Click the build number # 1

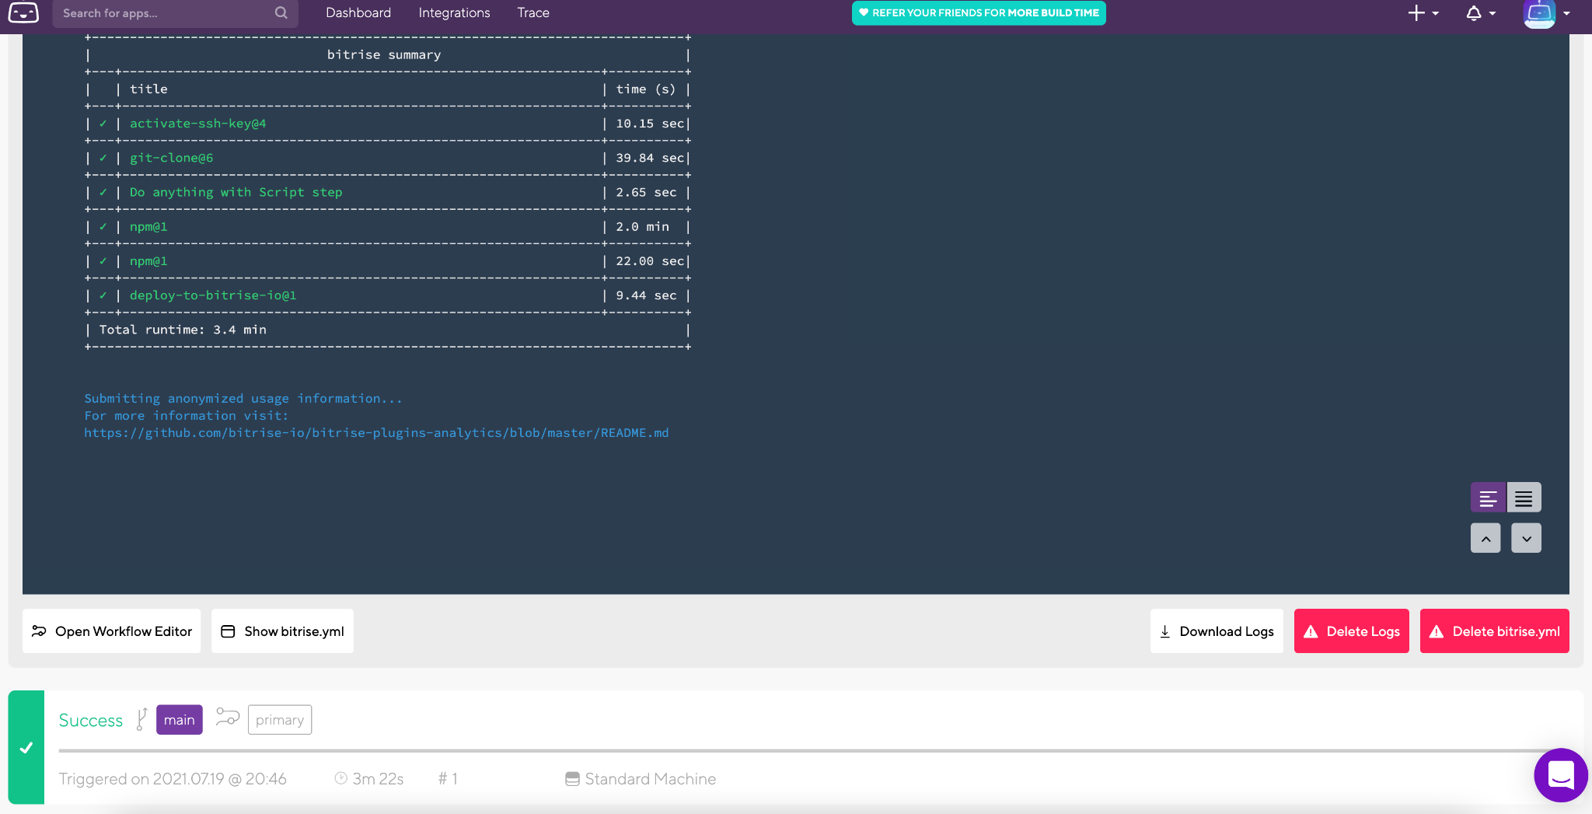(448, 779)
